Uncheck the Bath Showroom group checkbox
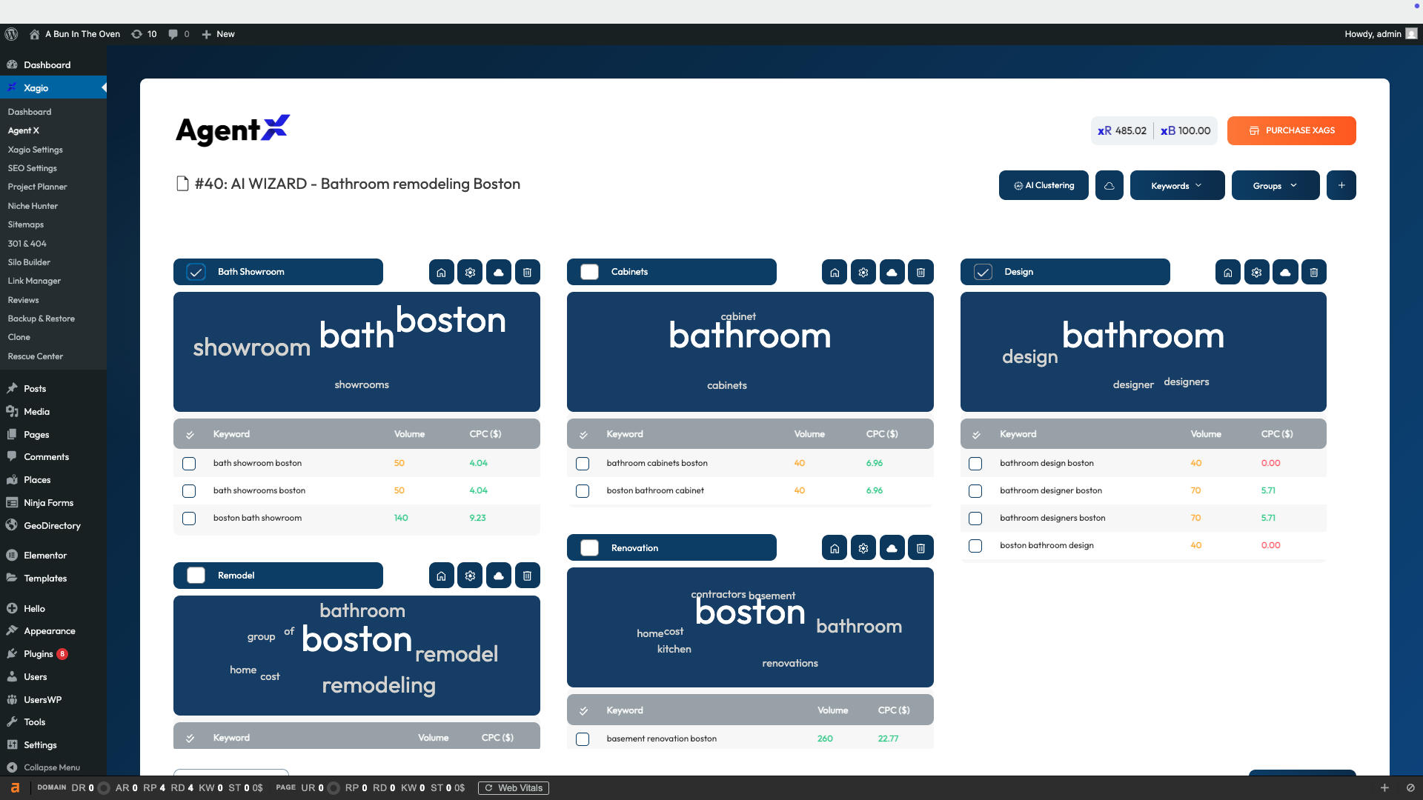The image size is (1423, 800). point(196,272)
